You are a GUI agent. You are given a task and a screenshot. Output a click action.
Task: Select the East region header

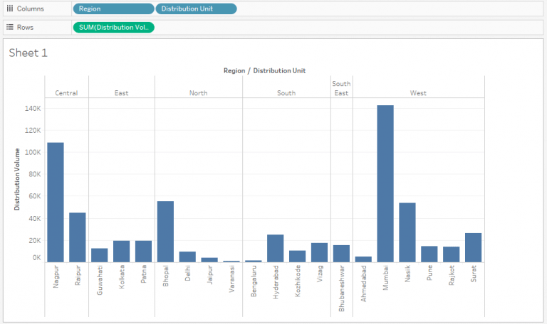[121, 93]
